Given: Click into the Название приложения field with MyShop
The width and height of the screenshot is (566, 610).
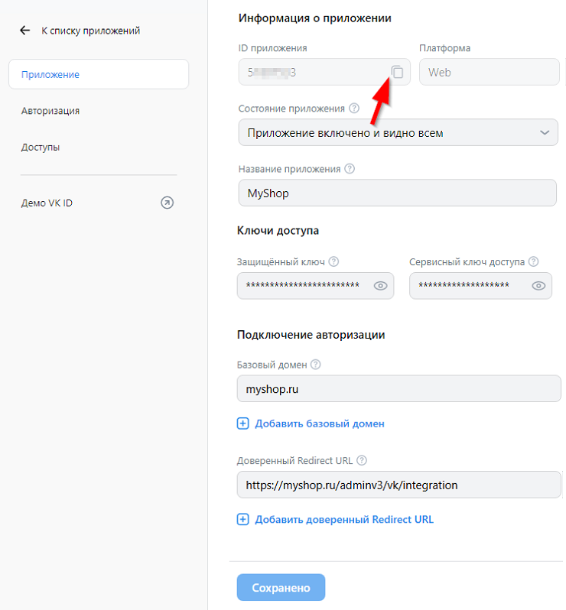Looking at the screenshot, I should coord(398,193).
